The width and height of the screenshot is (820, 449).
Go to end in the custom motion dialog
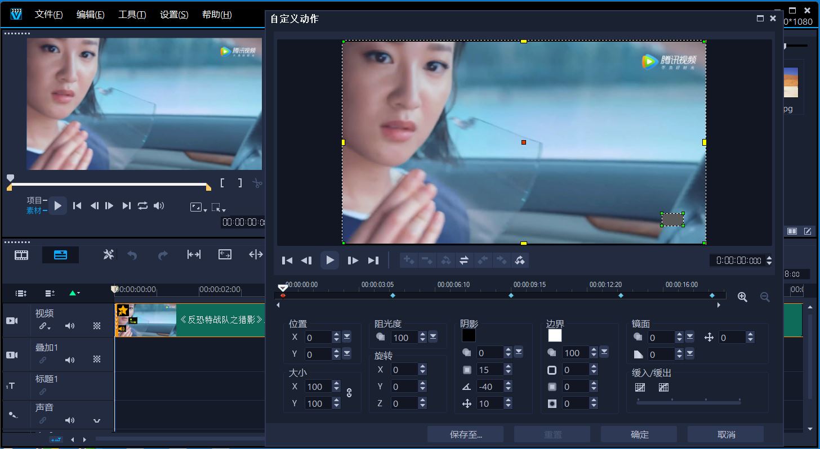(x=373, y=260)
